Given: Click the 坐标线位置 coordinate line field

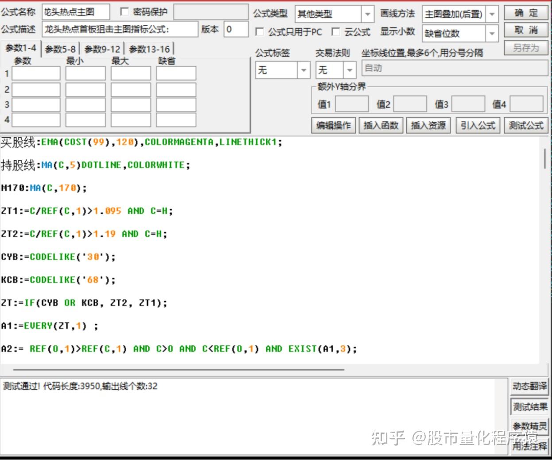Looking at the screenshot, I should pos(455,68).
